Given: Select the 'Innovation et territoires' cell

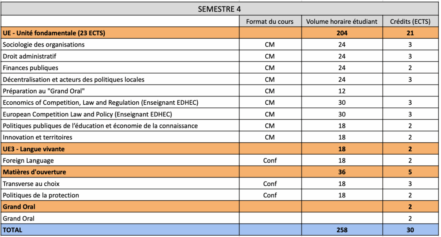Looking at the screenshot, I should click(x=37, y=137).
